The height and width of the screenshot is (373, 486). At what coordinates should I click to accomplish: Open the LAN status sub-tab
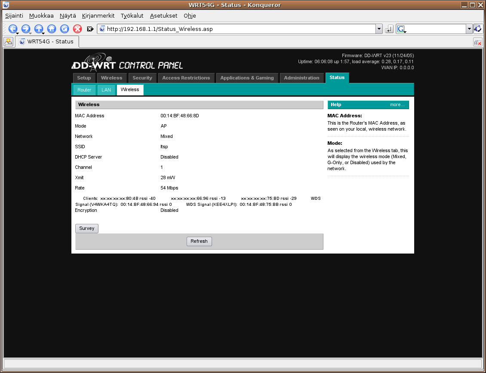(x=106, y=90)
